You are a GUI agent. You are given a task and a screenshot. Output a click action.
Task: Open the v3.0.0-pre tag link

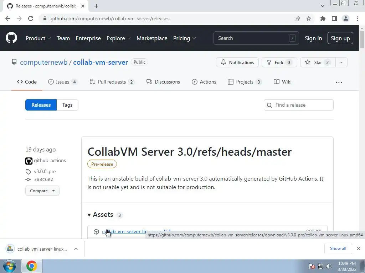45,171
